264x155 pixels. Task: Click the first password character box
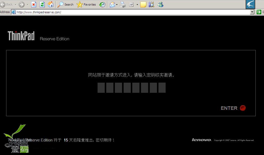pos(101,87)
